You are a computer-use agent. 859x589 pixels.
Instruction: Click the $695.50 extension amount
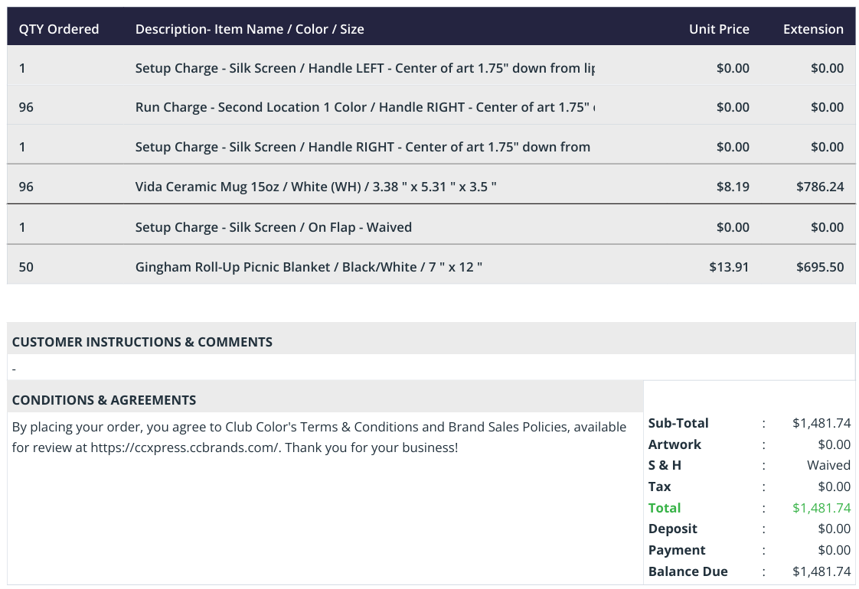click(x=819, y=267)
